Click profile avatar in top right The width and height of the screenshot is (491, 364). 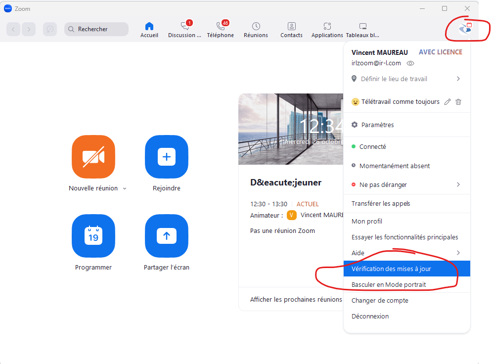[x=465, y=29]
